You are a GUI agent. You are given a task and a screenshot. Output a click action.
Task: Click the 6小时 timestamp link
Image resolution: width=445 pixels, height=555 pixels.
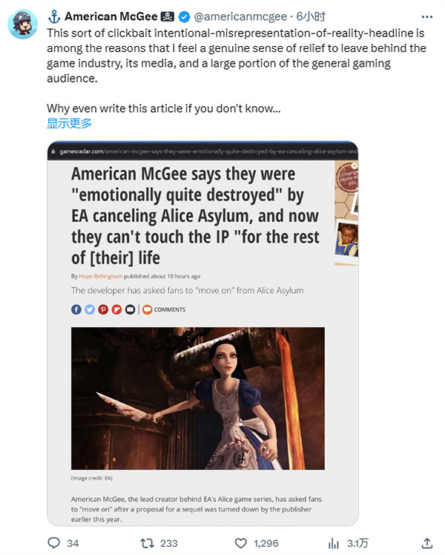pyautogui.click(x=310, y=16)
